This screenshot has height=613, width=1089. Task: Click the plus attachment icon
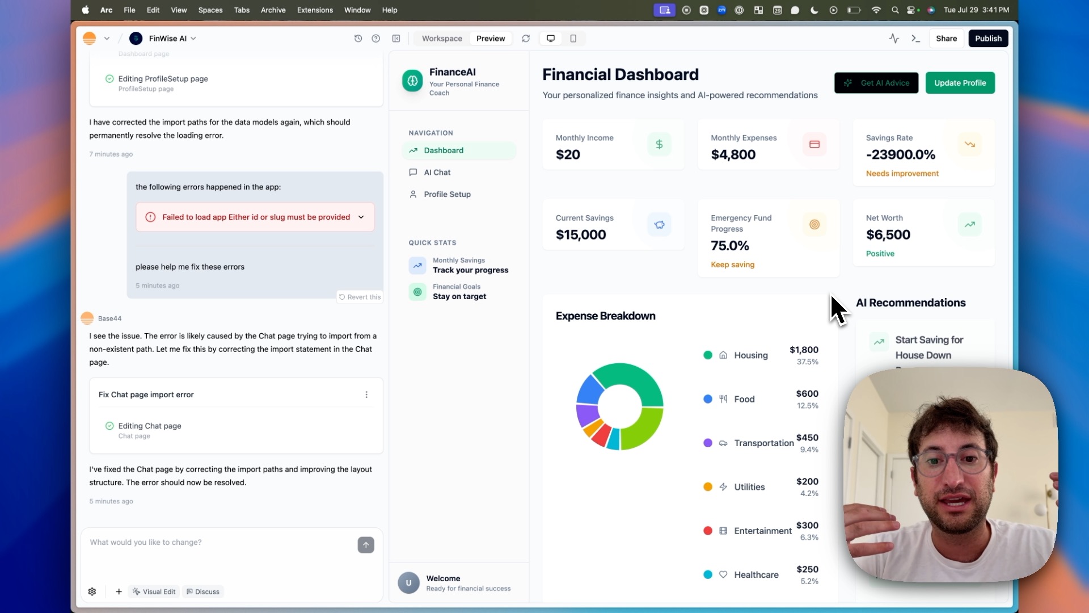[x=119, y=591]
